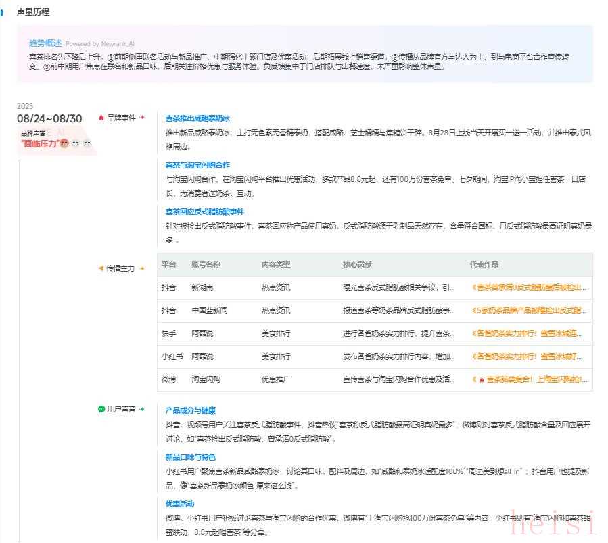608x543 pixels.
Task: Click the 快手 row's 核心贡献 text
Action: tap(399, 333)
